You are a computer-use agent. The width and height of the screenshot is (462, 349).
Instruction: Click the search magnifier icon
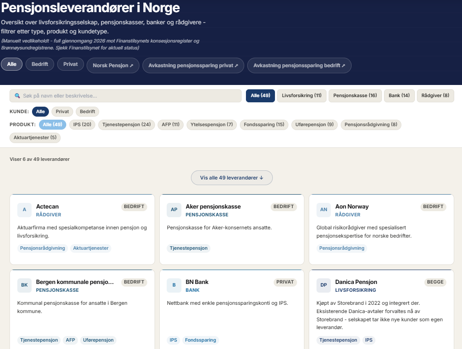(x=17, y=96)
